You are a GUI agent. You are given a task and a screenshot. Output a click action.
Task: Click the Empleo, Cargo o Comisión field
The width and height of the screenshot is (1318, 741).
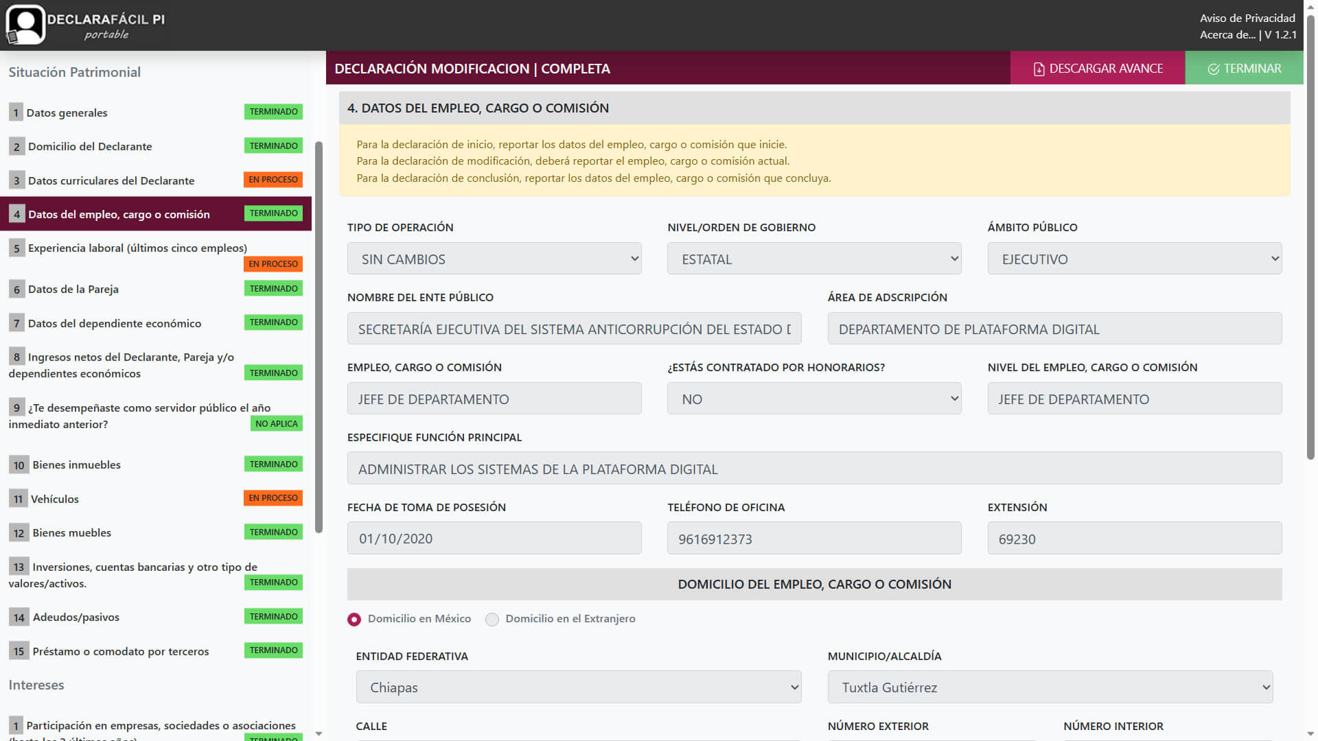[x=494, y=399]
